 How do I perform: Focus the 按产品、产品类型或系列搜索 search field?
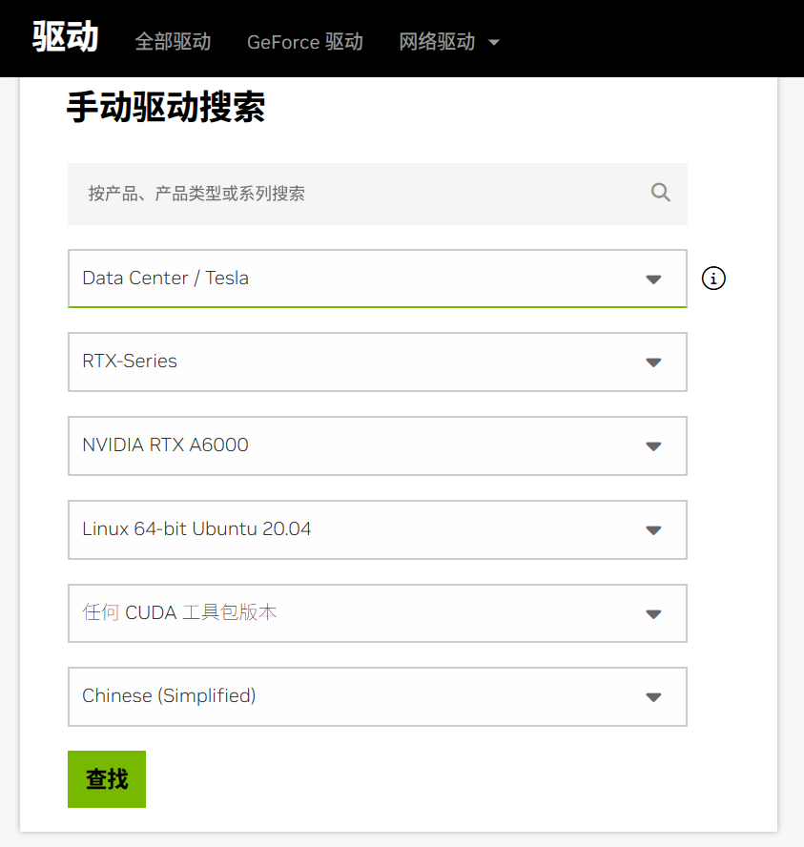[x=378, y=194]
